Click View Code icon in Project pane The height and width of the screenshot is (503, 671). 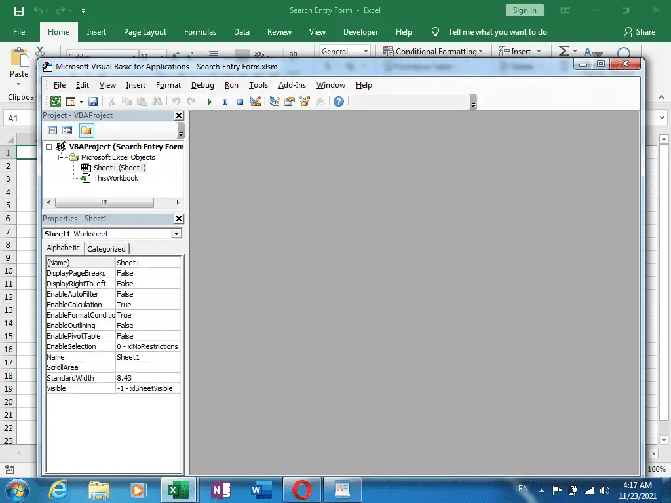coord(52,130)
